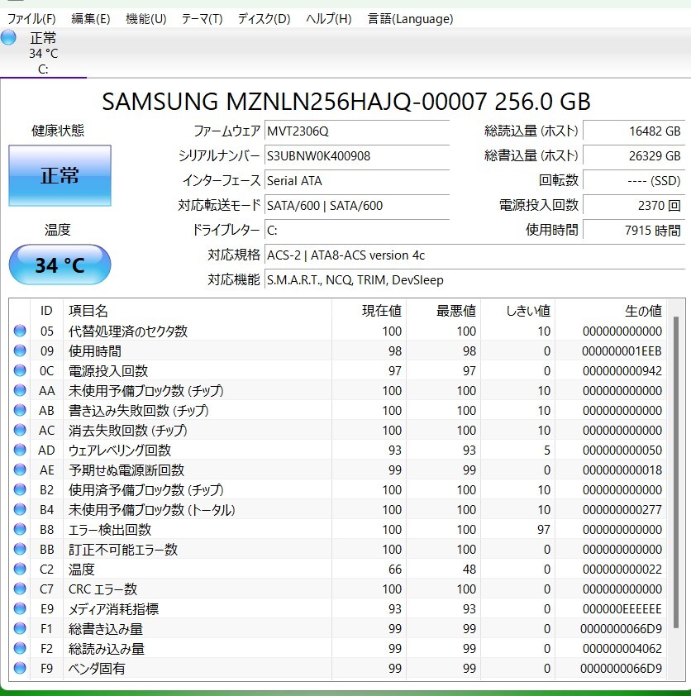
Task: Click the rotation rate value ---- (SSD)
Action: pyautogui.click(x=634, y=181)
